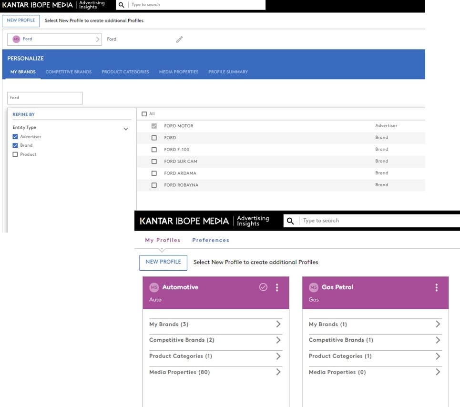Open the three-dot menu on Gas Petrol card
Image resolution: width=460 pixels, height=407 pixels.
point(436,287)
